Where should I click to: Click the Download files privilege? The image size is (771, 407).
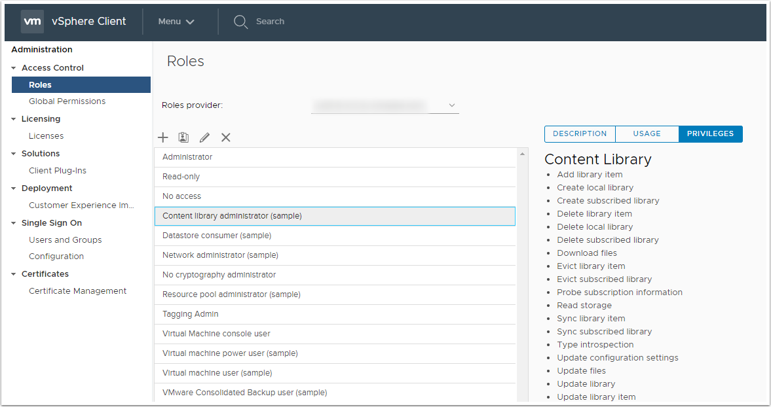[587, 253]
